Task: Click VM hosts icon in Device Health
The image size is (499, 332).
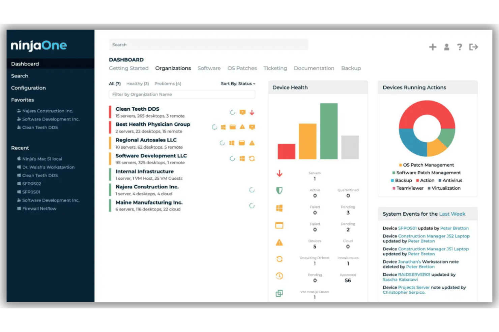Action: pos(279,293)
